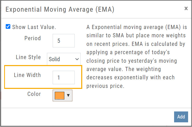Click the value 5 in Period box
The width and height of the screenshot is (192, 127).
(x=59, y=41)
